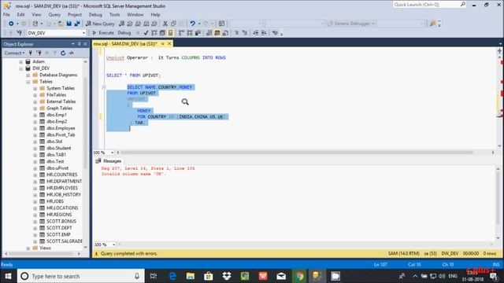The image size is (504, 283).
Task: Click Display Estimated Execution Plan icon
Action: coord(154,33)
